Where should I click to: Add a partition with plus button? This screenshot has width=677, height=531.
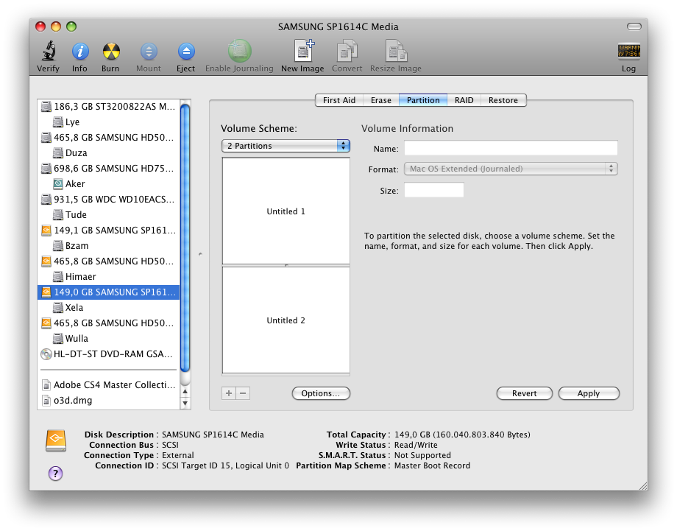point(229,393)
